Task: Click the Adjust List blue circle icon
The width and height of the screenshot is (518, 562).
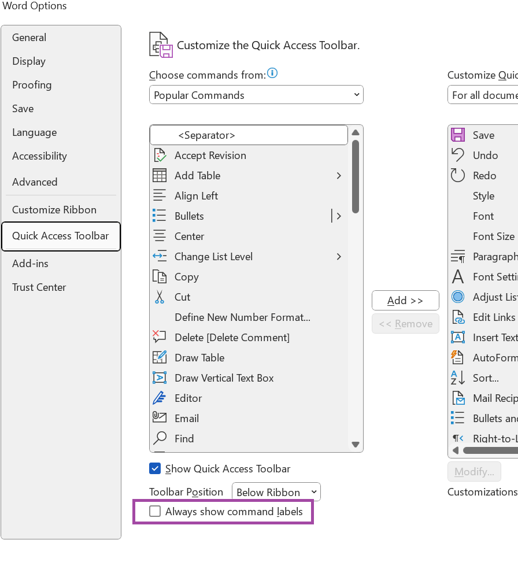Action: tap(458, 297)
